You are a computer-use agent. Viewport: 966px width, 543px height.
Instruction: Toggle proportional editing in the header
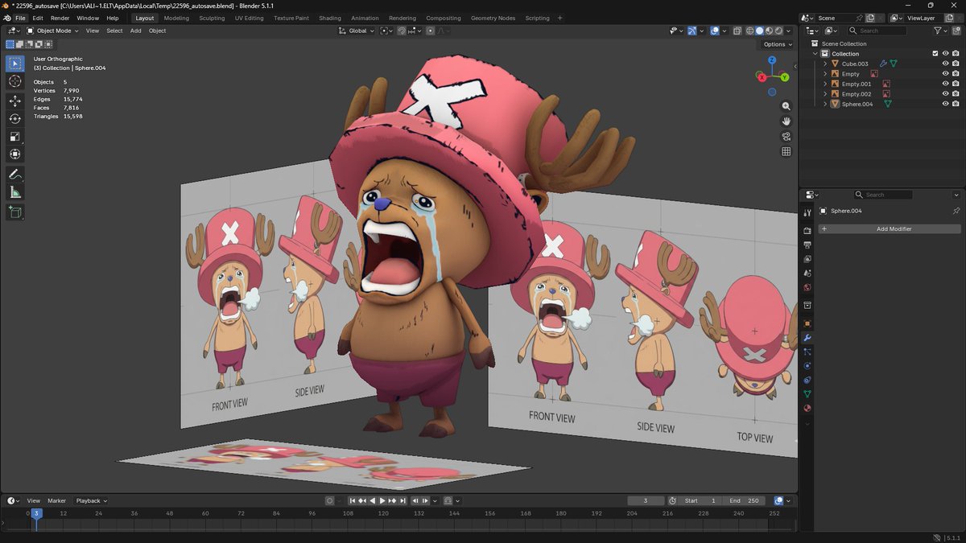tap(430, 31)
